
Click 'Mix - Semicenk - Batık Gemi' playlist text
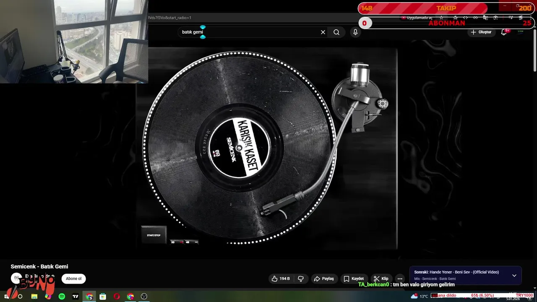click(x=435, y=279)
